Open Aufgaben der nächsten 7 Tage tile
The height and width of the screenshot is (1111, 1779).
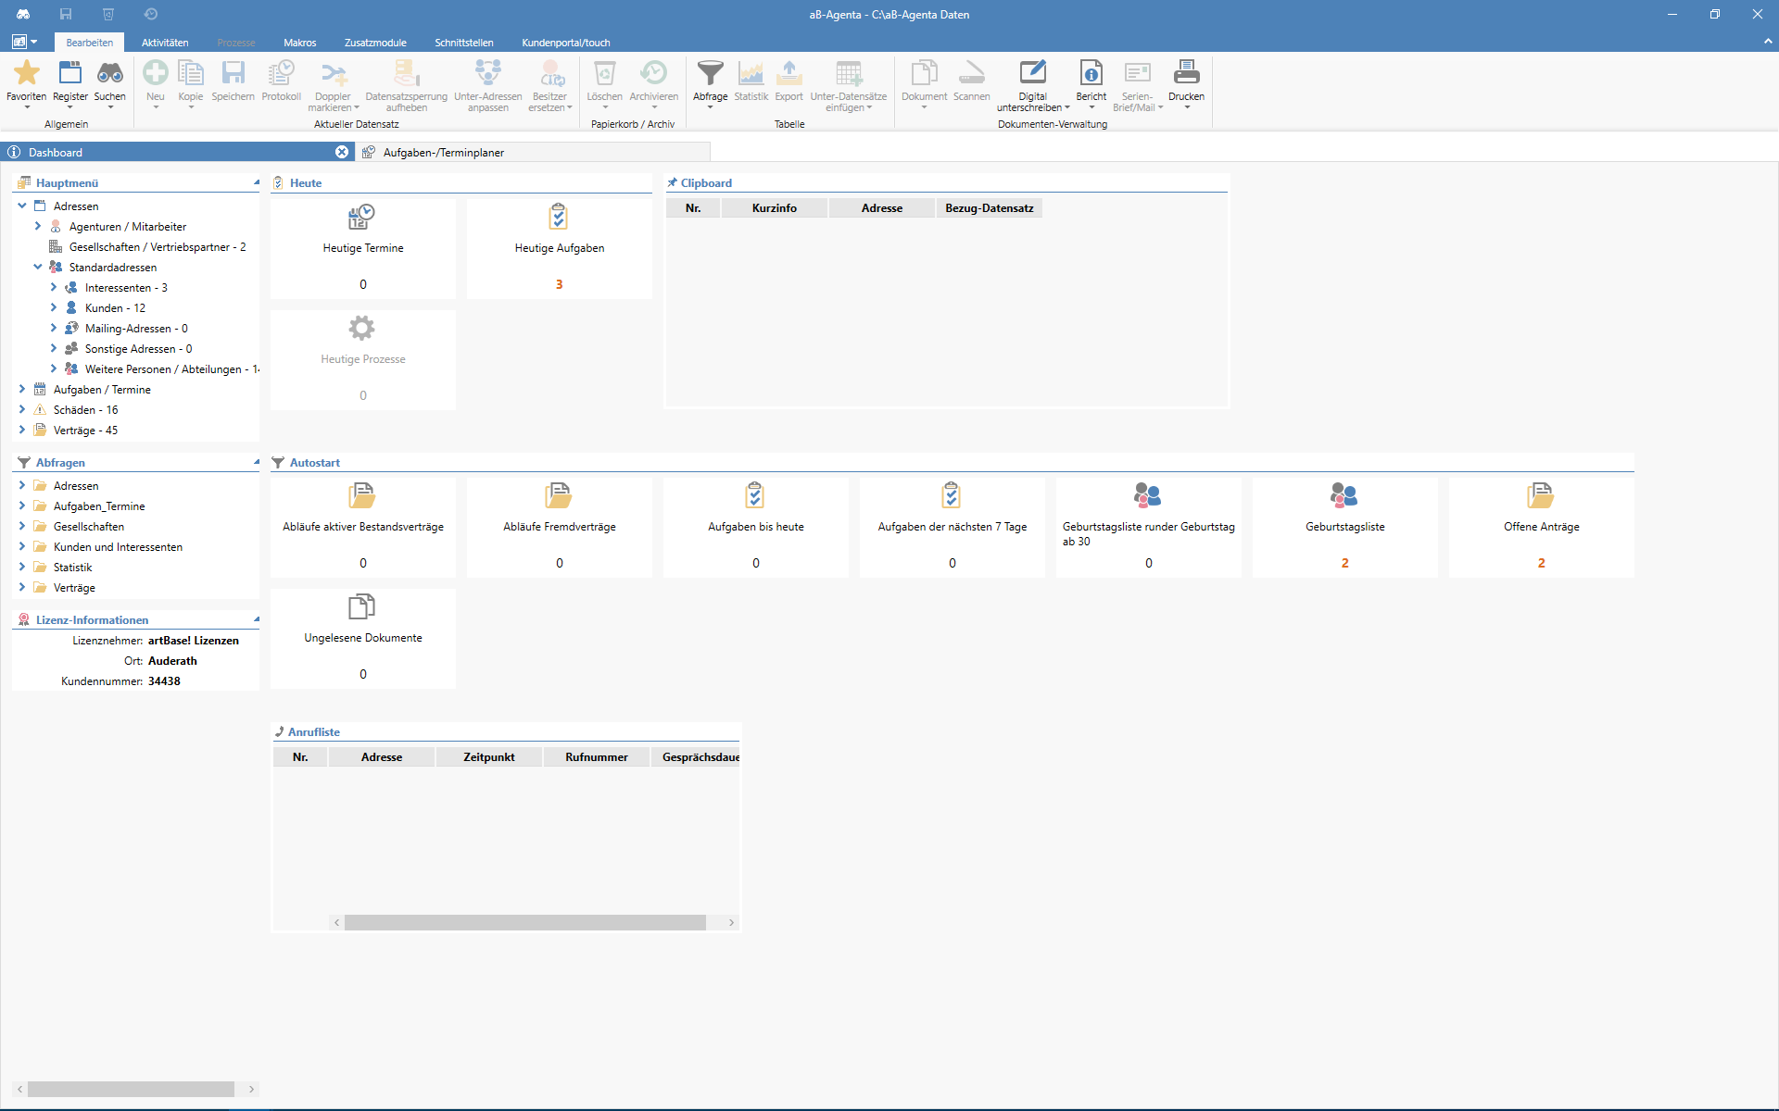point(953,527)
